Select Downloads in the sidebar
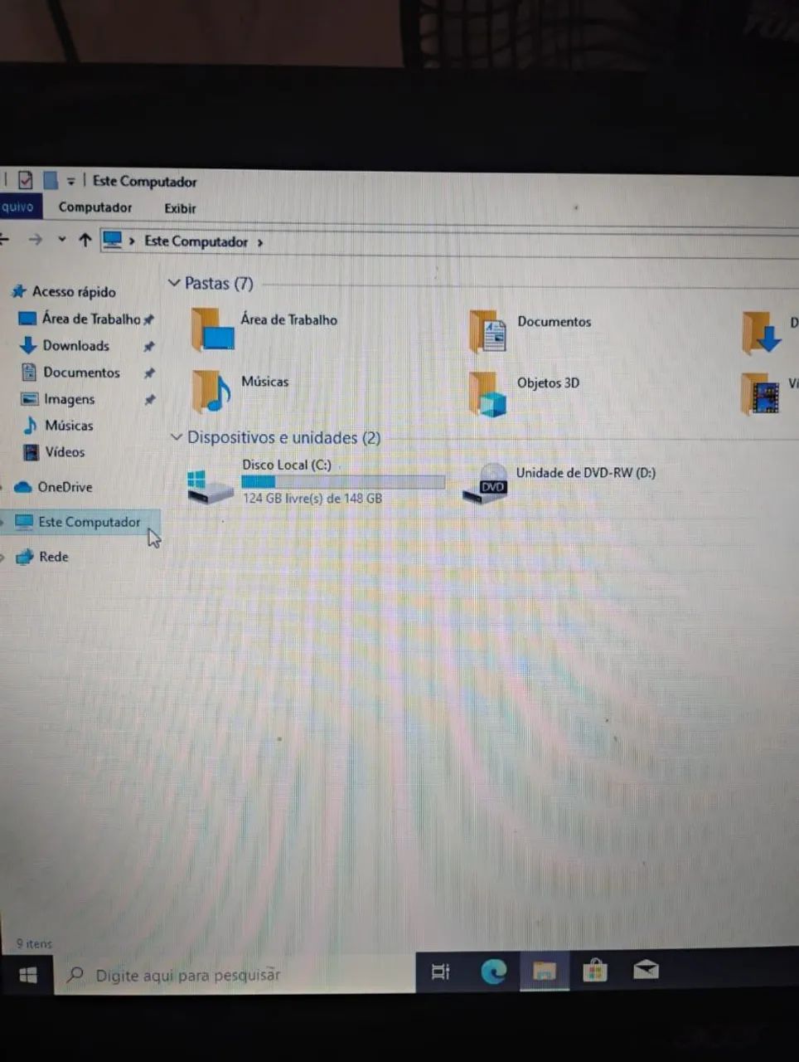Image resolution: width=799 pixels, height=1062 pixels. pyautogui.click(x=77, y=345)
